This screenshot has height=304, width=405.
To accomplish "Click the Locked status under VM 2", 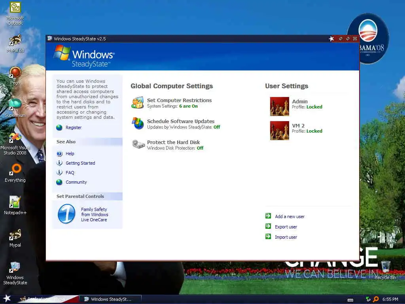I will 314,131.
